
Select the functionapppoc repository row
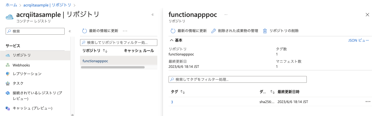click(119, 61)
